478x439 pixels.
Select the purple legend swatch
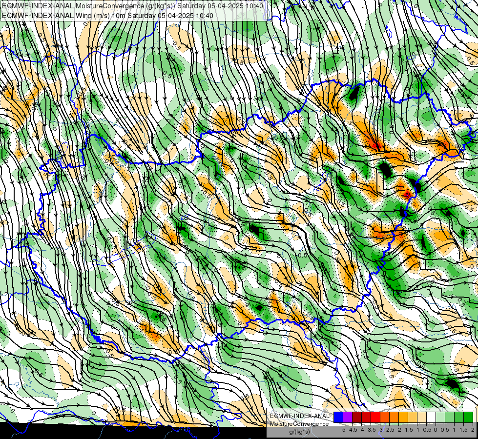click(x=348, y=418)
